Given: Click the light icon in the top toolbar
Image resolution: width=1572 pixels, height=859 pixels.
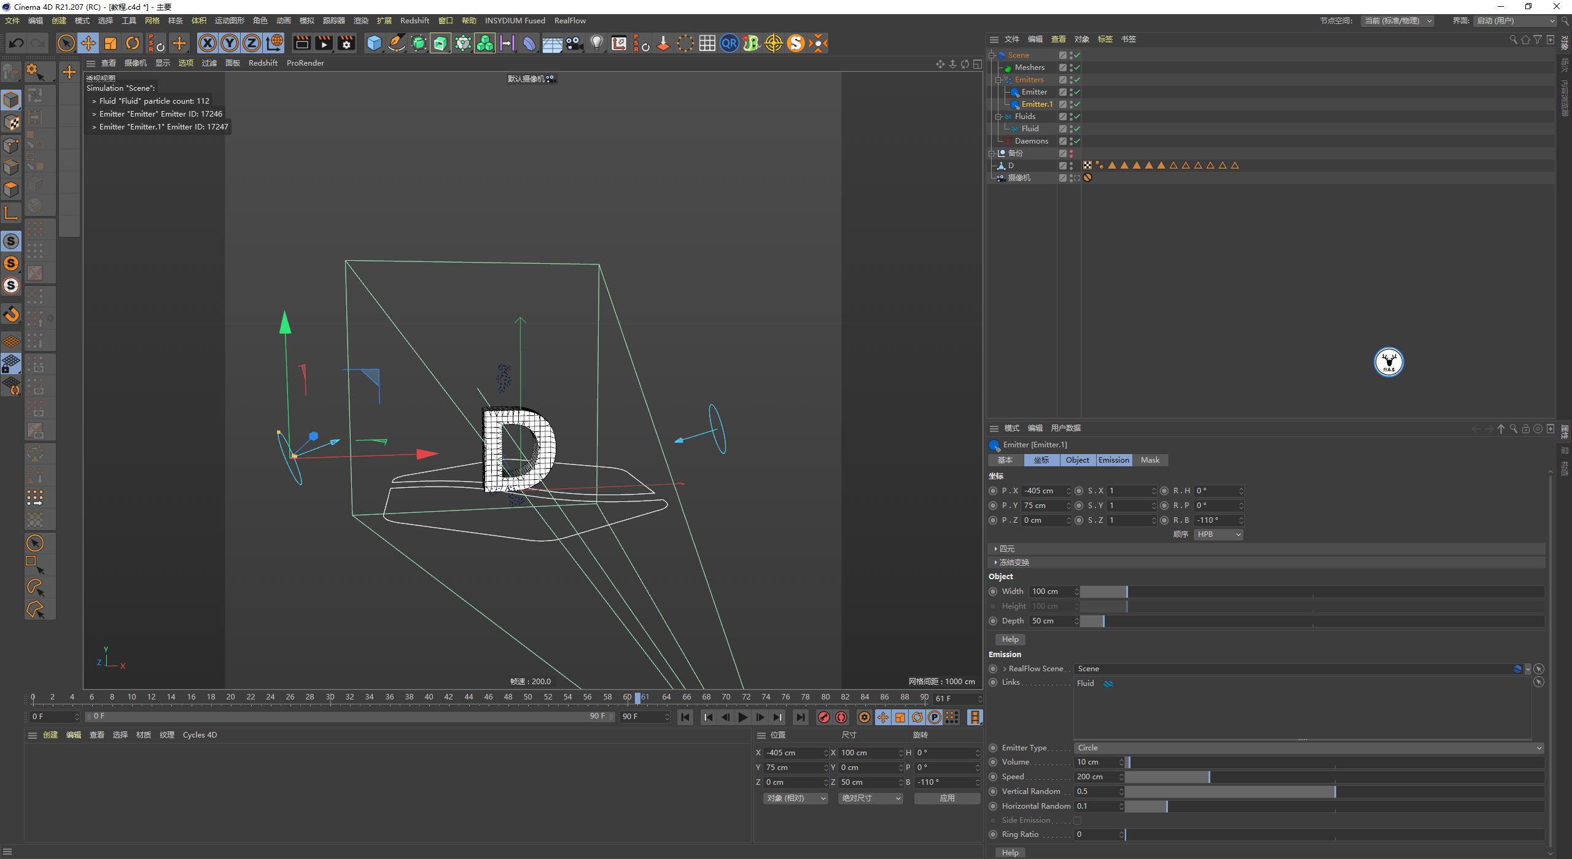Looking at the screenshot, I should pyautogui.click(x=596, y=43).
